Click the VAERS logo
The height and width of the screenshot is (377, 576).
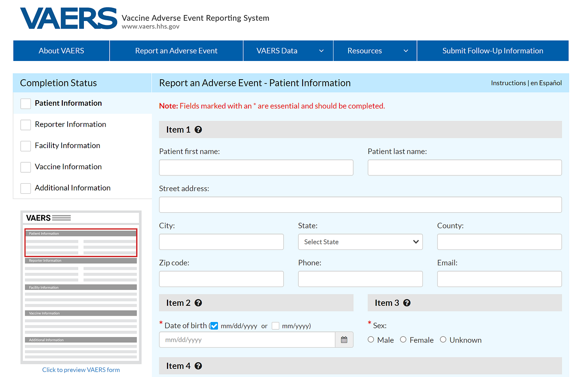[69, 18]
